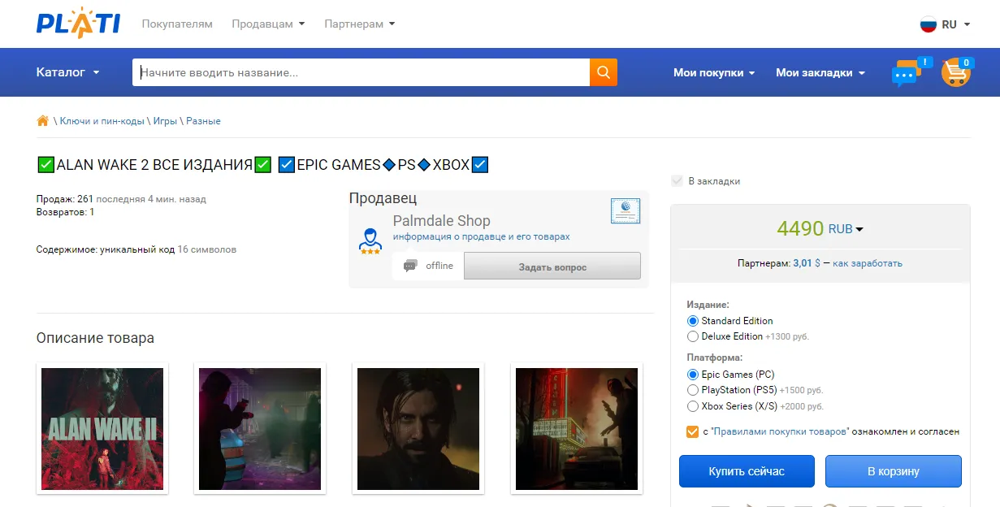Toggle the purchase rules agreement checkbox
The height and width of the screenshot is (507, 1000).
click(x=693, y=431)
